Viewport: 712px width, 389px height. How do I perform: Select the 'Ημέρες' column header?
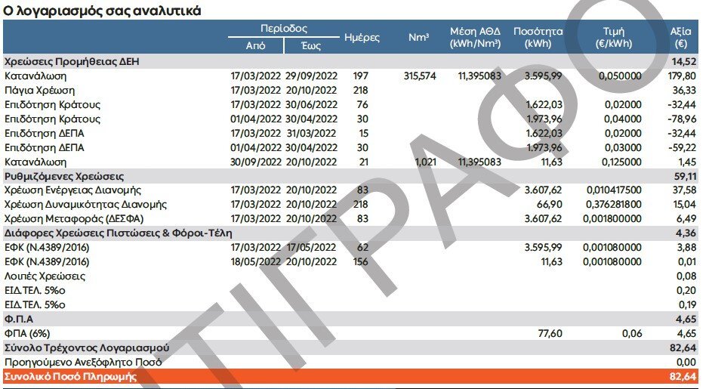362,38
